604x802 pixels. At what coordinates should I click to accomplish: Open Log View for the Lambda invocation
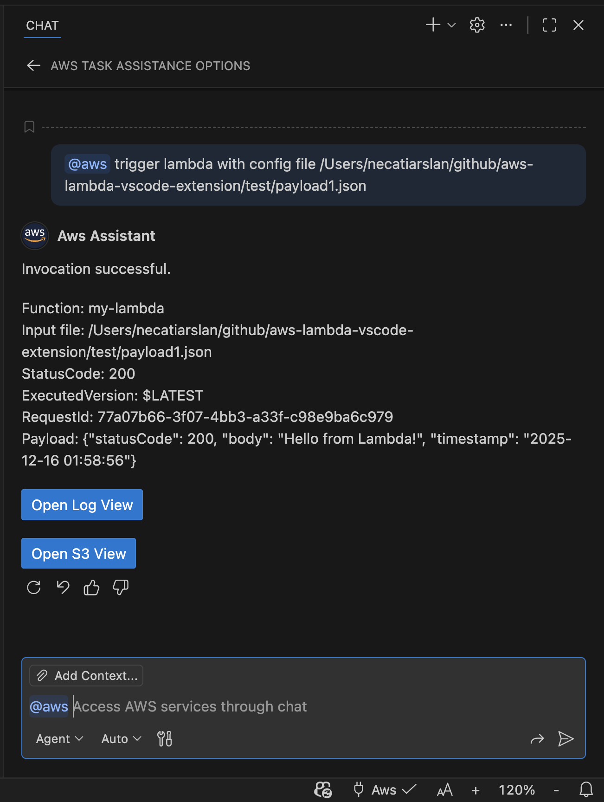82,504
